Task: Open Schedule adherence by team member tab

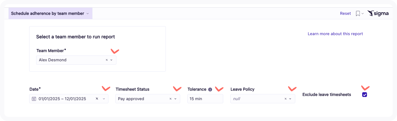Action: [50, 13]
